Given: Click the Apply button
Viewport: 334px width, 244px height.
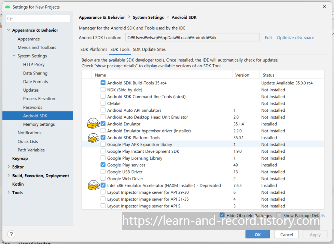Looking at the screenshot, I should point(315,234).
